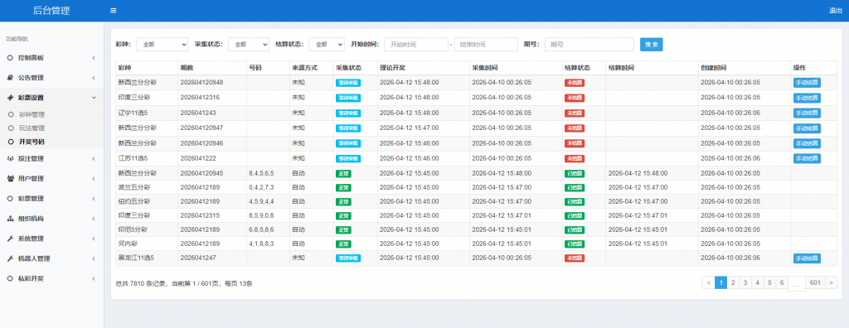Click the 机器人管理 wrench icon

coord(10,258)
